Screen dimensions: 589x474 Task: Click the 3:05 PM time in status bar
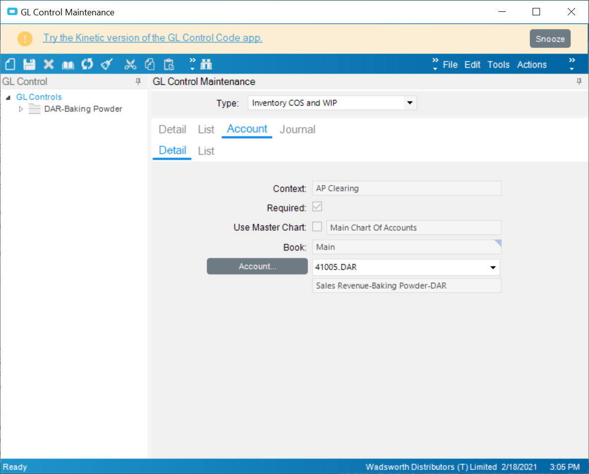(x=565, y=467)
